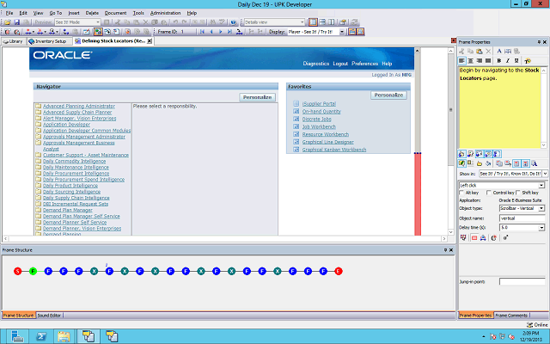The height and width of the screenshot is (344, 550).
Task: Pin the Frame Properties panel
Action: pos(539,42)
